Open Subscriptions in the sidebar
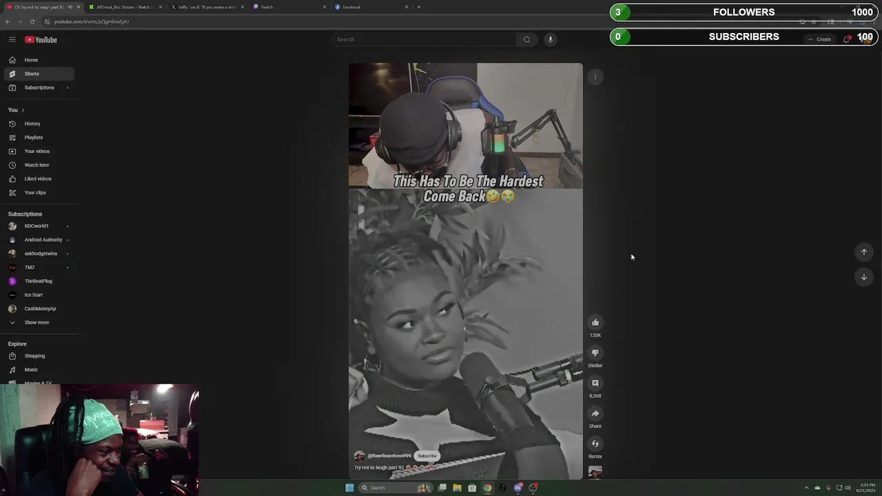Image resolution: width=882 pixels, height=496 pixels. [39, 87]
